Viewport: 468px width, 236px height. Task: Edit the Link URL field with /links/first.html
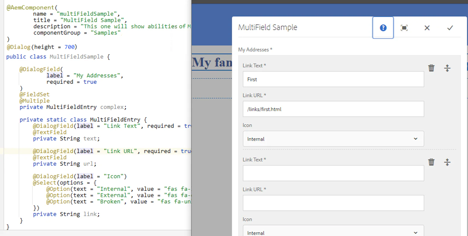tap(333, 109)
